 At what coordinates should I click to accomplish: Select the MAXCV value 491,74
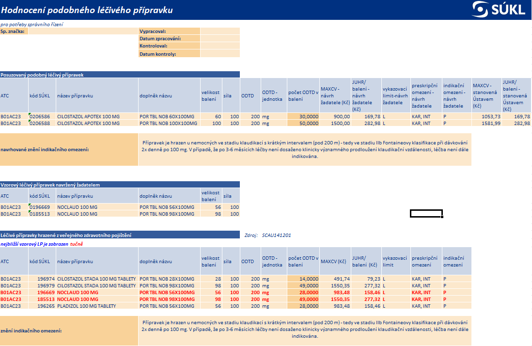coord(335,279)
